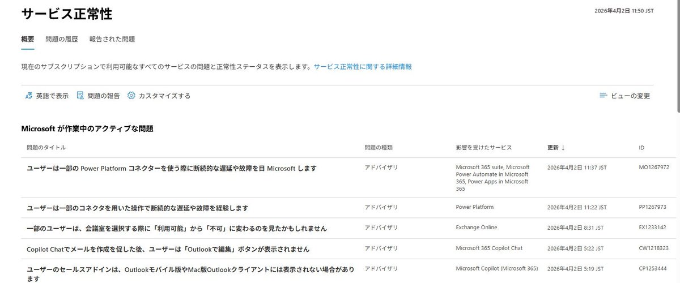Screen dimensions: 680x283
Task: Click the カスタマイズする button
Action: pyautogui.click(x=159, y=96)
